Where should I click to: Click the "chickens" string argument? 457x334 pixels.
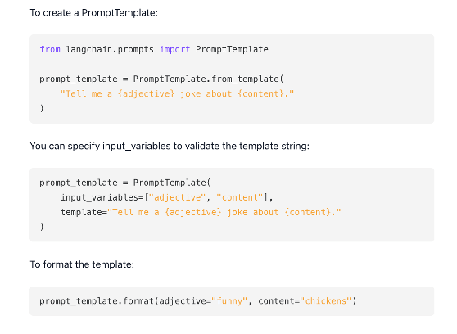[x=326, y=300]
